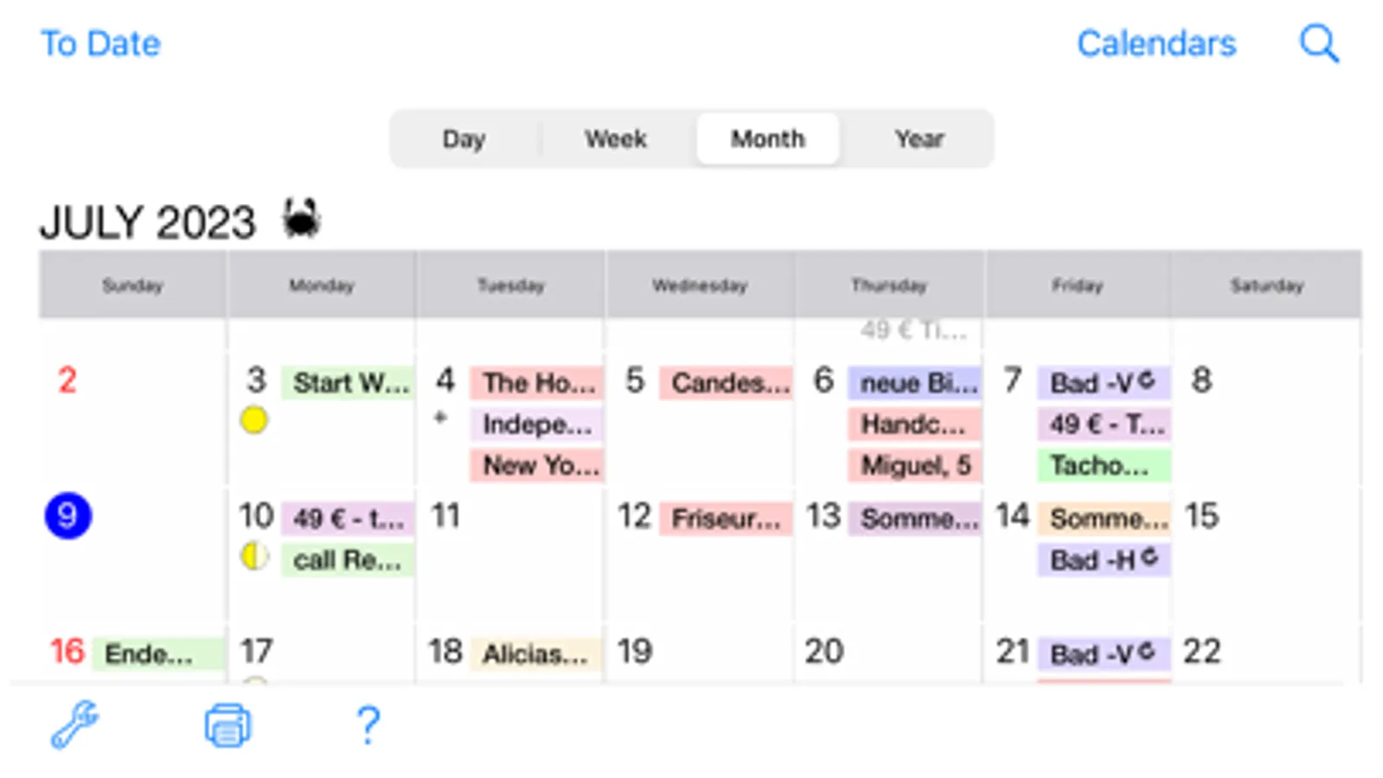
Task: Click the half moon icon on July 10
Action: tap(253, 556)
